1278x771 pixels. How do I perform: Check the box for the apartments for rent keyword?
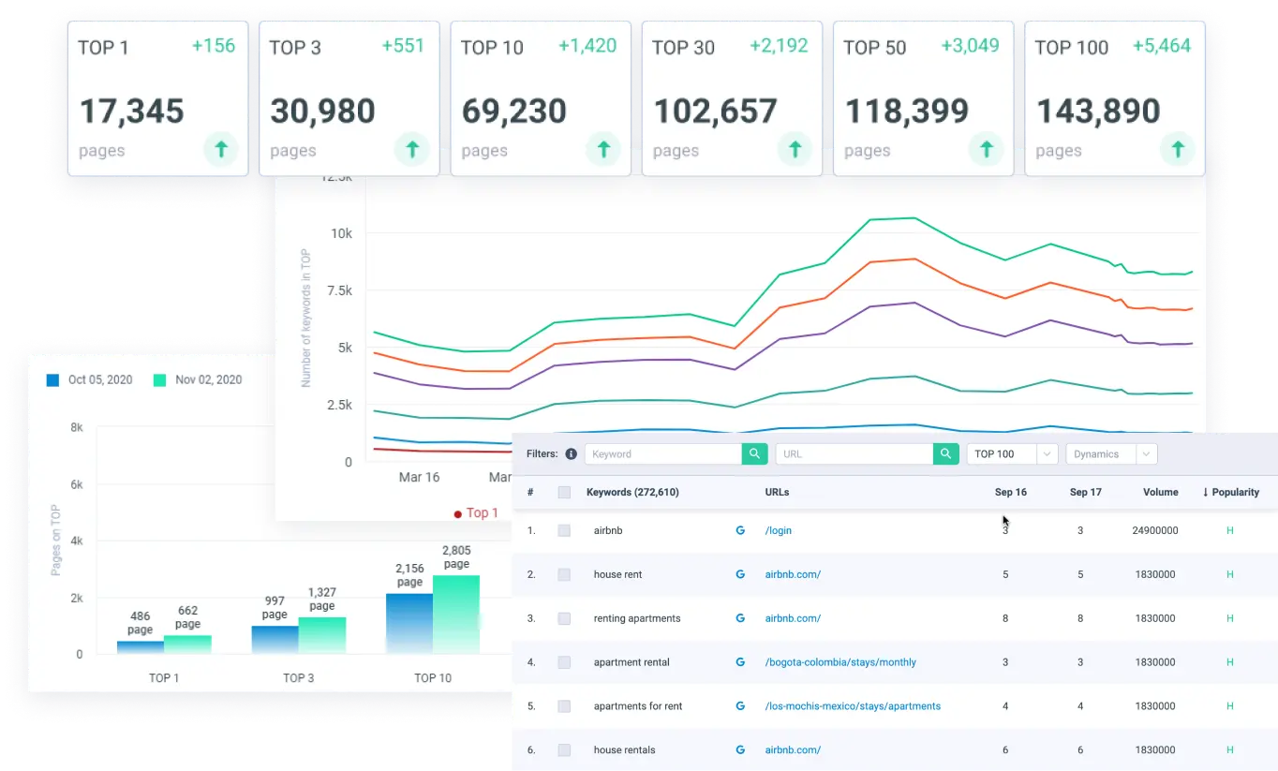(564, 706)
